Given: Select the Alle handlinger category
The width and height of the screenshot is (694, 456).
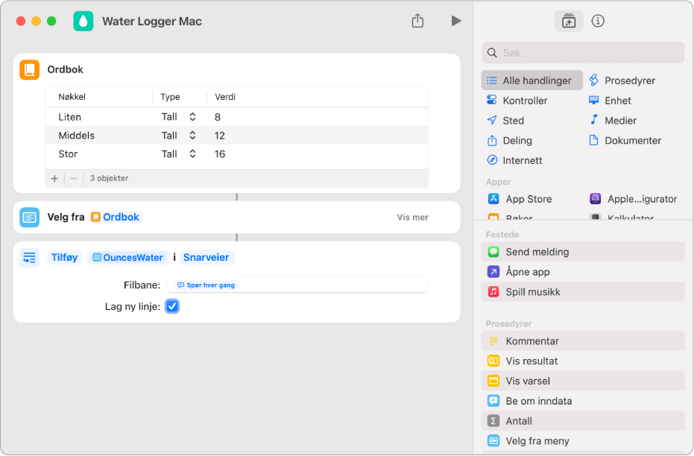Looking at the screenshot, I should 532,80.
